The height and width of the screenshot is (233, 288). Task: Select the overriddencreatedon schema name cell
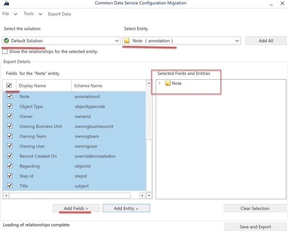point(95,156)
